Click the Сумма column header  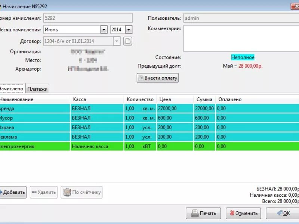[x=204, y=99]
